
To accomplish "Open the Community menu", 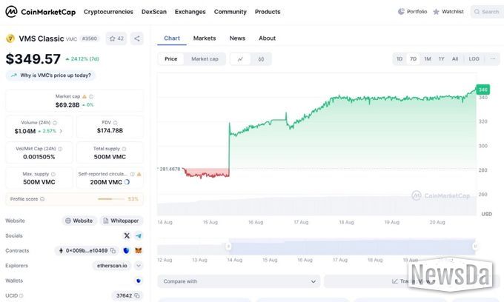I will click(x=231, y=12).
